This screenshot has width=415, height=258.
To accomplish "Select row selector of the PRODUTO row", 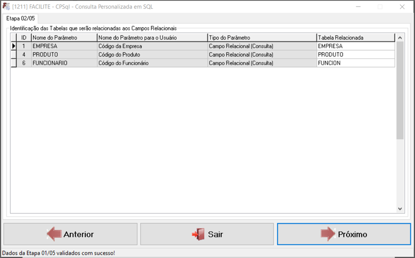I will (x=14, y=54).
